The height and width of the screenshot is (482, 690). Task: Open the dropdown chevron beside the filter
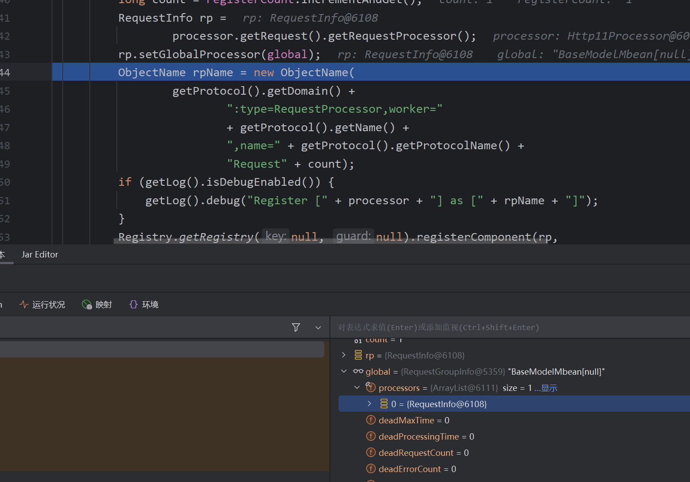[x=318, y=328]
